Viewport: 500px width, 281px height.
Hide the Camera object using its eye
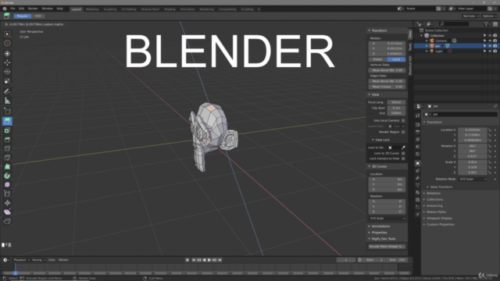pyautogui.click(x=490, y=41)
